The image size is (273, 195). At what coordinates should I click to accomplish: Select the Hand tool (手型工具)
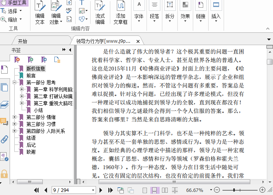pyautogui.click(x=14, y=3)
